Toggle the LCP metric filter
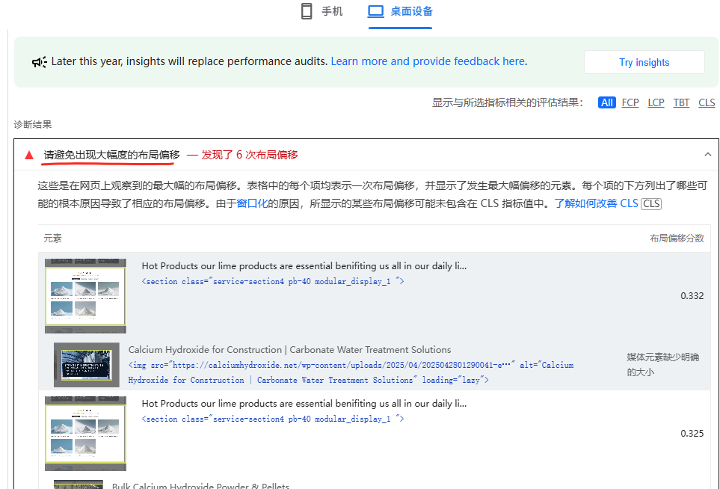This screenshot has height=489, width=720. [655, 102]
